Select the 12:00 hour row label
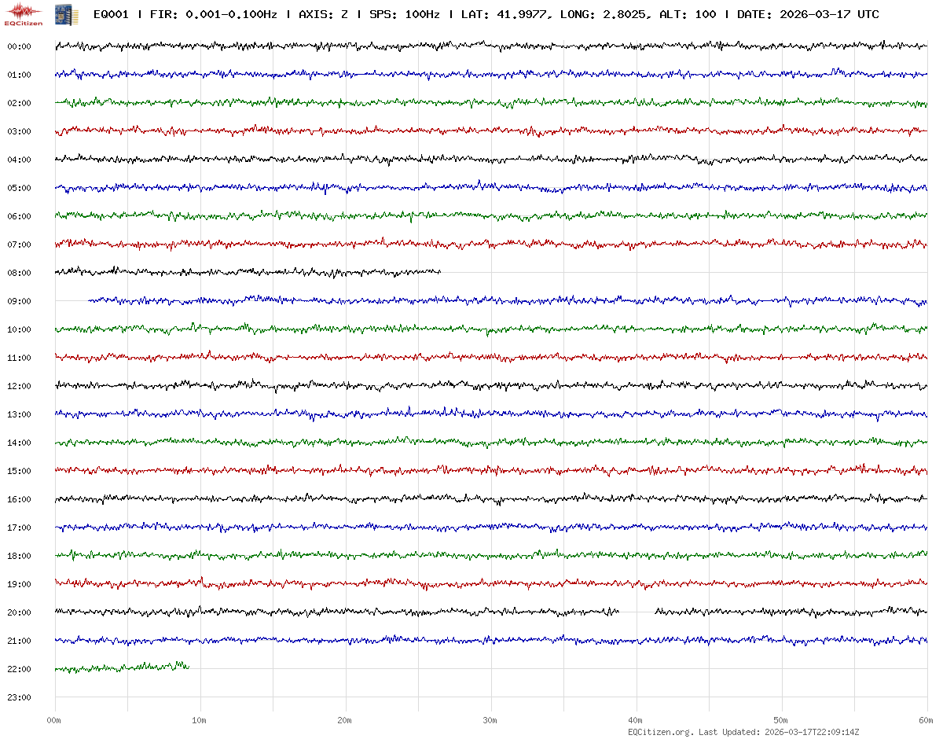The image size is (943, 739). point(19,386)
